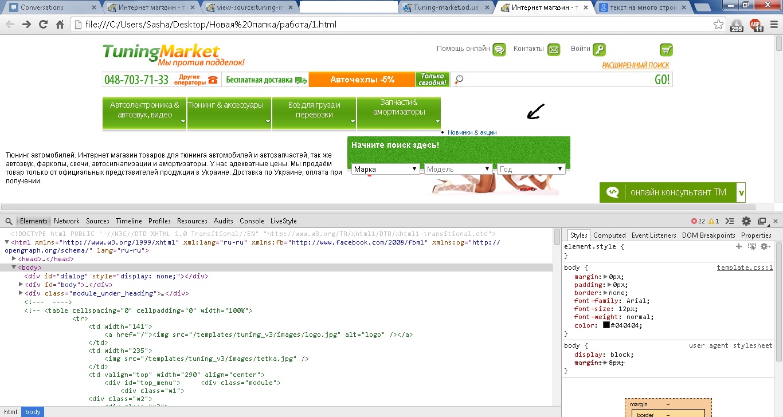Switch to the Computed sidebar tab
The height and width of the screenshot is (417, 783).
pyautogui.click(x=609, y=235)
